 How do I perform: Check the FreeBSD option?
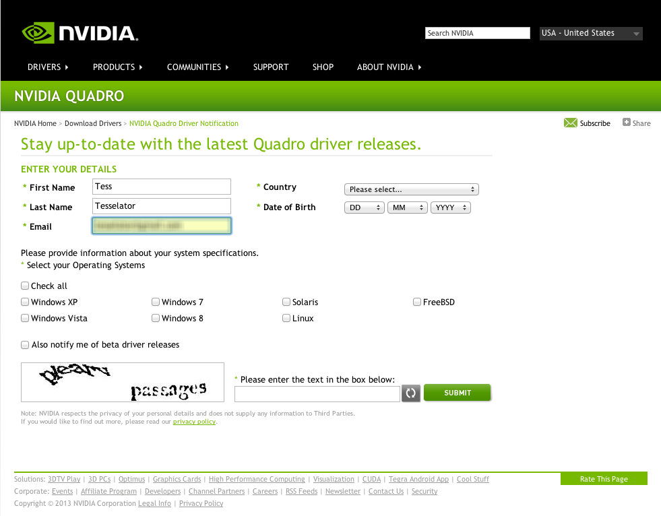point(417,302)
